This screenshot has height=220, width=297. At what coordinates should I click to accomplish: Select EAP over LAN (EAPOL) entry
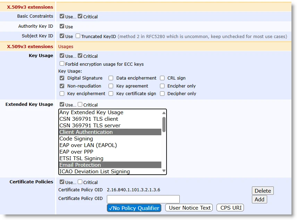[x=110, y=145]
